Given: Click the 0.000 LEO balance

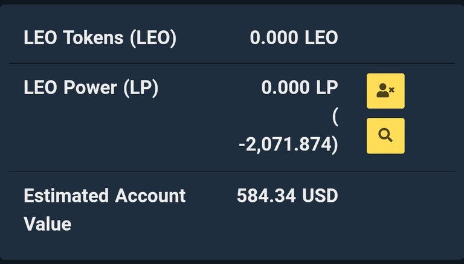Looking at the screenshot, I should (x=294, y=38).
